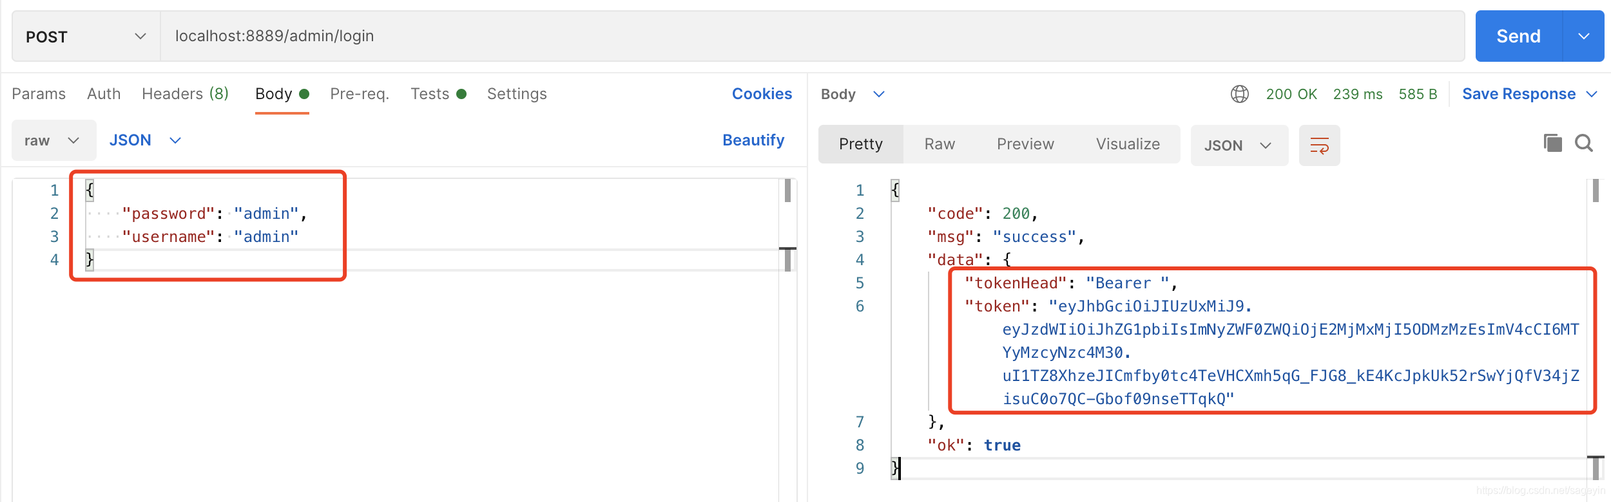The image size is (1611, 502).
Task: Switch to the Auth tab
Action: tap(104, 94)
